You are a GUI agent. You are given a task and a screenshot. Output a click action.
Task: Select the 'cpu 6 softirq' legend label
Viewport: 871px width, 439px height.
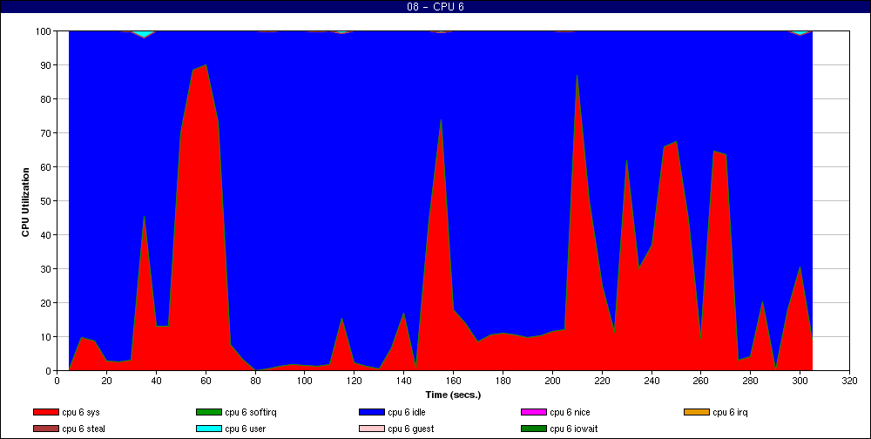pos(251,412)
